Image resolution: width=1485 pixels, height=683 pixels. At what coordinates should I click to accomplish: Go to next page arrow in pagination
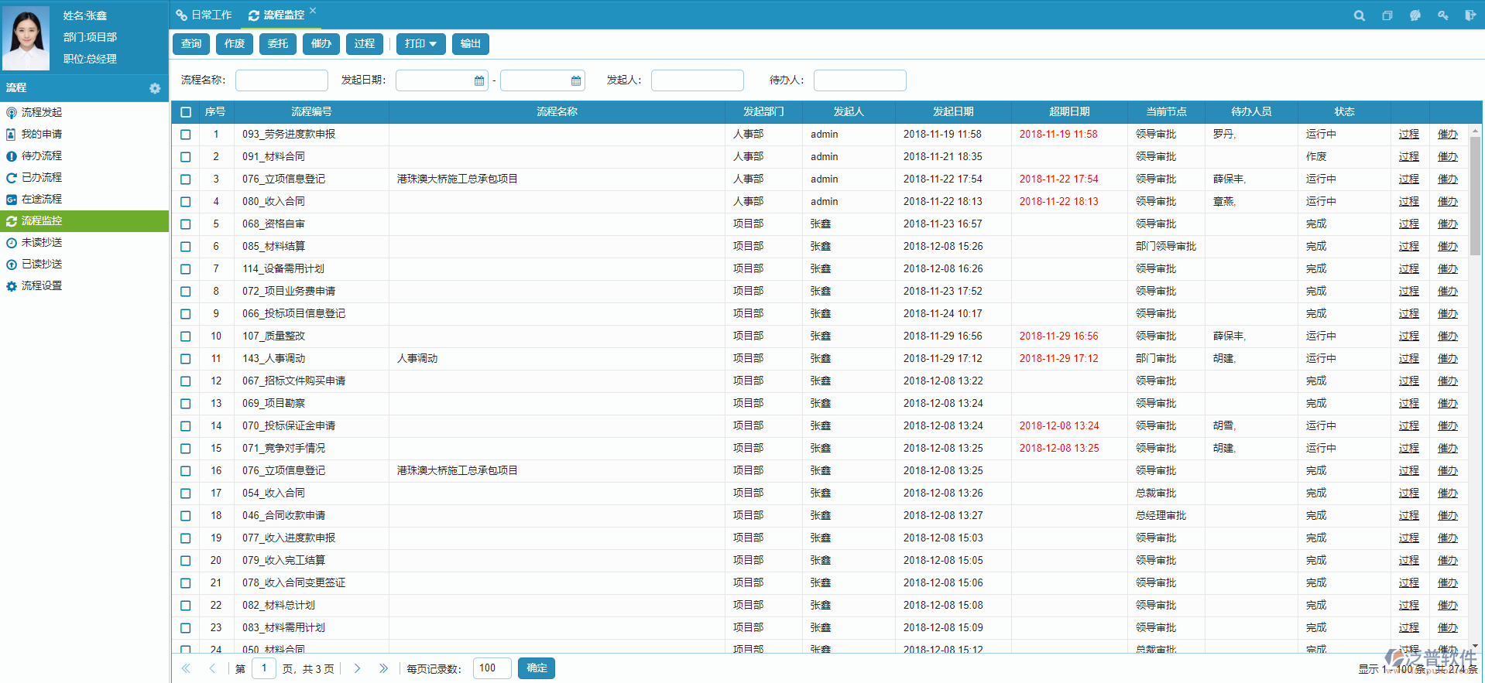pyautogui.click(x=357, y=668)
